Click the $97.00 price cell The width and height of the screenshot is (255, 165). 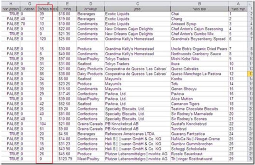point(65,58)
